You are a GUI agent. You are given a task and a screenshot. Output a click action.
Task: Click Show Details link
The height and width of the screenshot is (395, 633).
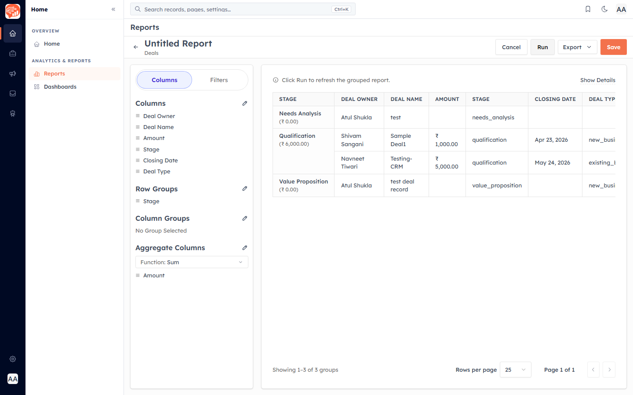[597, 80]
